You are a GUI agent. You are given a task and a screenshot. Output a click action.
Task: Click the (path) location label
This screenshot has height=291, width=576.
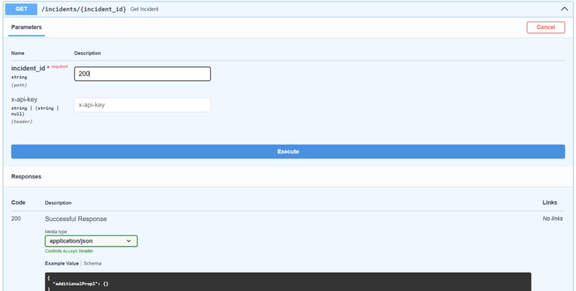[x=19, y=85]
